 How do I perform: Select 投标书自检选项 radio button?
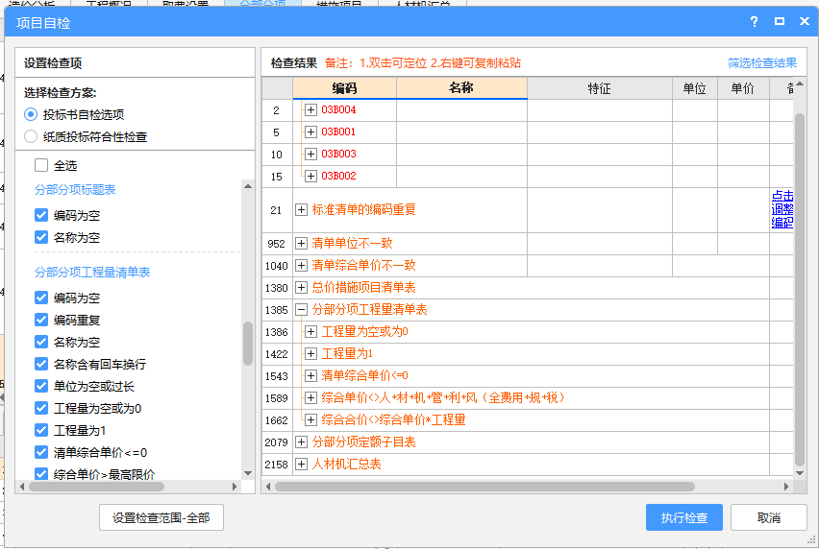tap(31, 114)
